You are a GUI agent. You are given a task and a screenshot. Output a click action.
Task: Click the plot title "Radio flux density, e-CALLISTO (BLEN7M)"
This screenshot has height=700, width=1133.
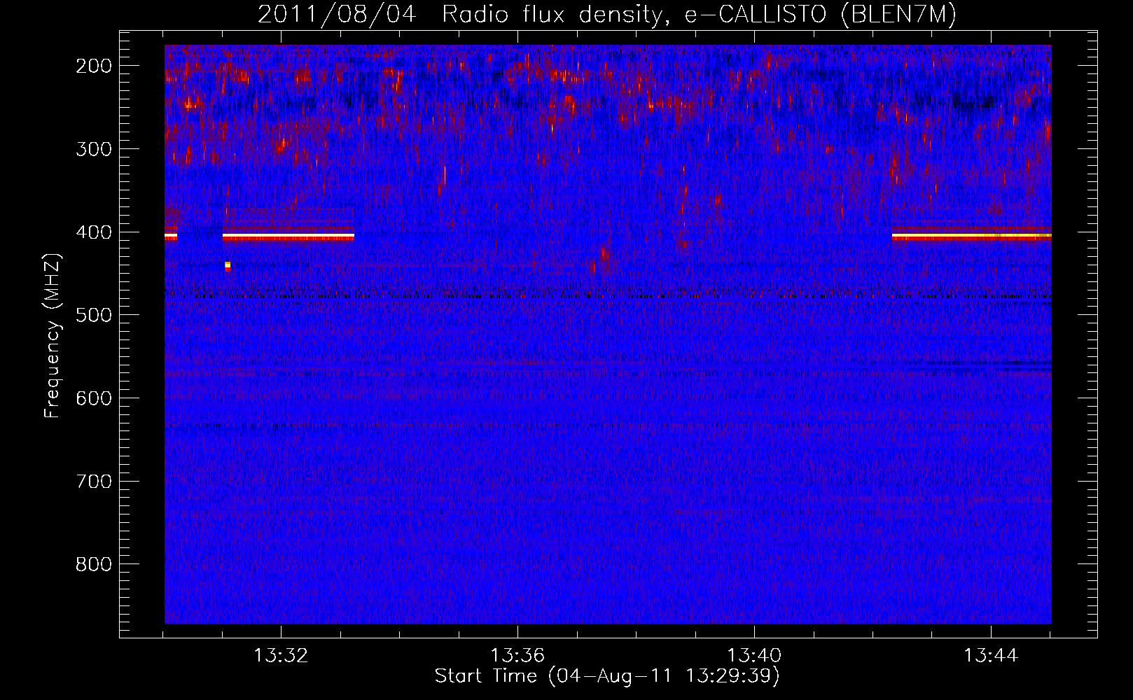point(699,15)
